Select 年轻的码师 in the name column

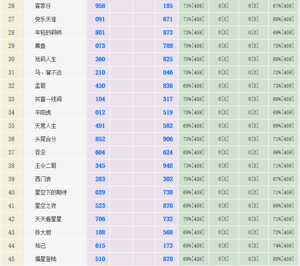coord(49,32)
